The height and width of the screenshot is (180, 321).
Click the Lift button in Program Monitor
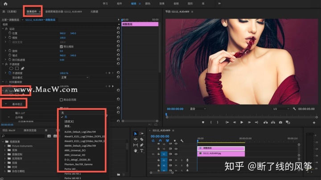[266, 123]
